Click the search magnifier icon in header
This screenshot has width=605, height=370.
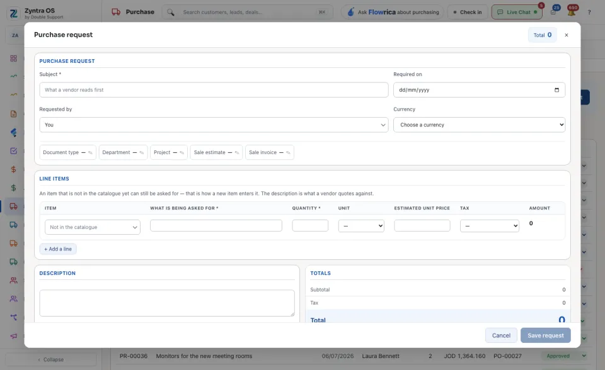coord(171,13)
